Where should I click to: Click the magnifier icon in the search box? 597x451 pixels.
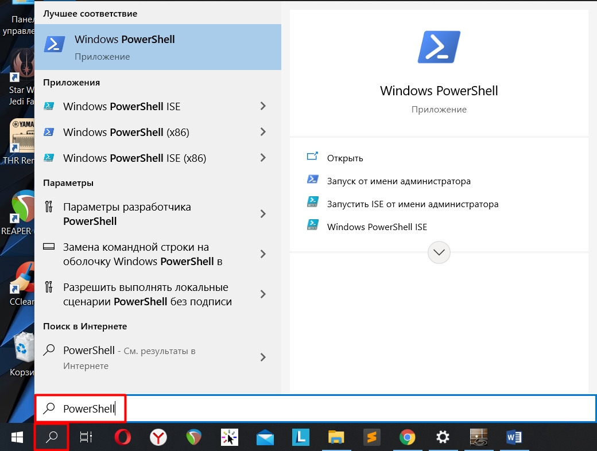[49, 408]
